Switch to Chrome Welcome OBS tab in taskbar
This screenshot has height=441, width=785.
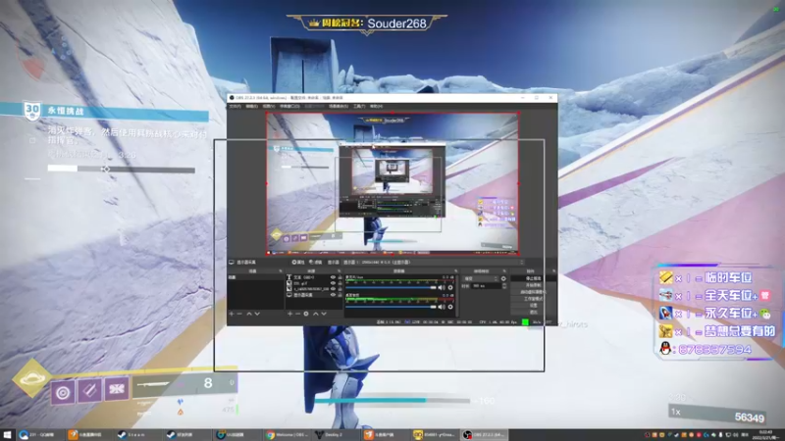[288, 434]
